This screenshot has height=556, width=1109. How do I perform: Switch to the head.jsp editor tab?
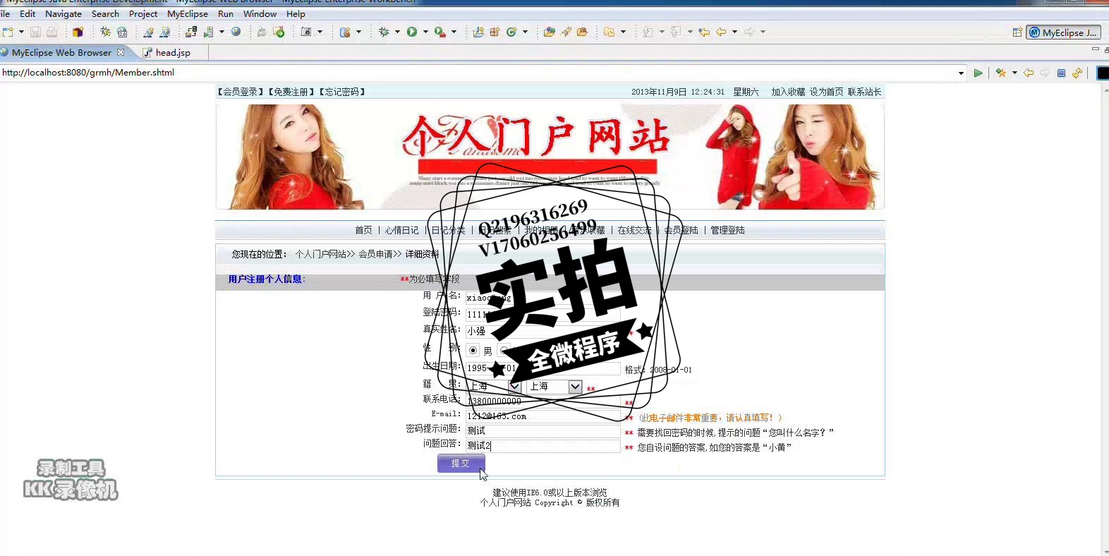pos(167,52)
